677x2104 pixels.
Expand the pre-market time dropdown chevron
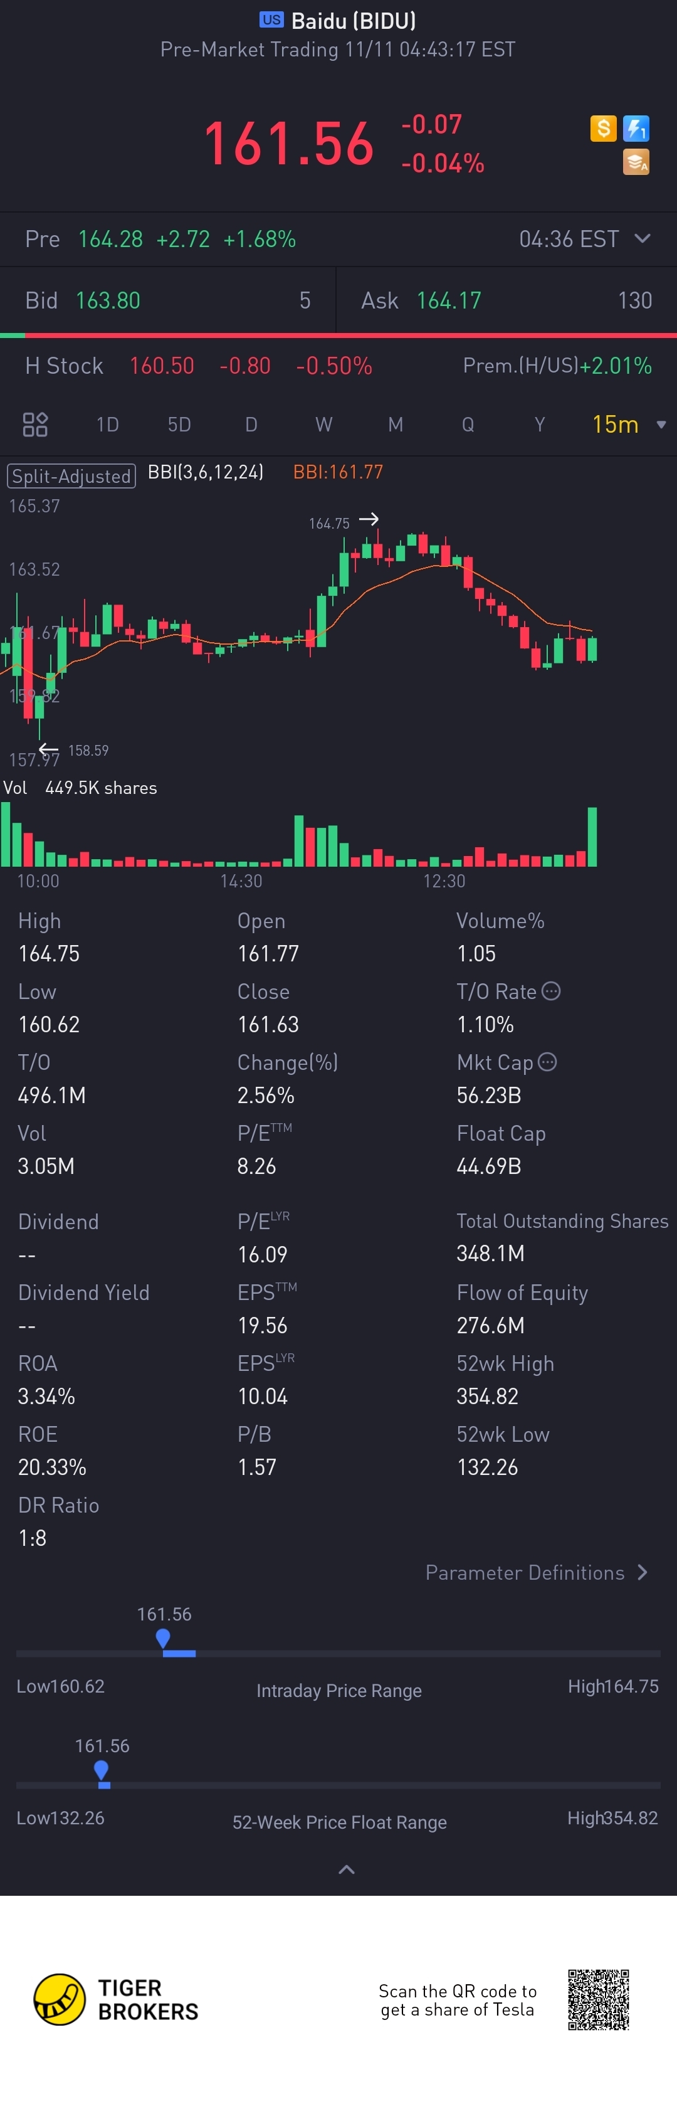tap(643, 238)
